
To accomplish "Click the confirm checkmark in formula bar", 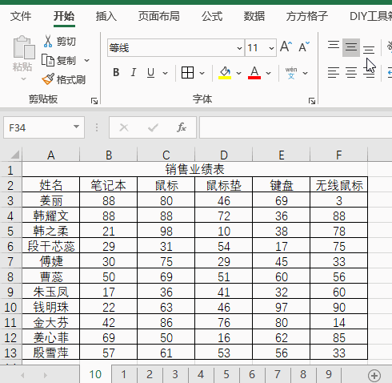I will pos(153,127).
